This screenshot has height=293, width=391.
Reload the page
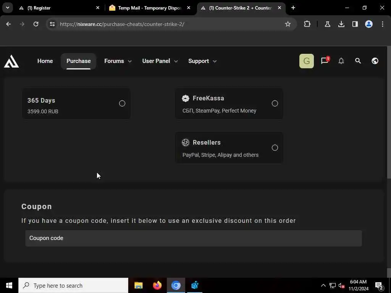(36, 24)
